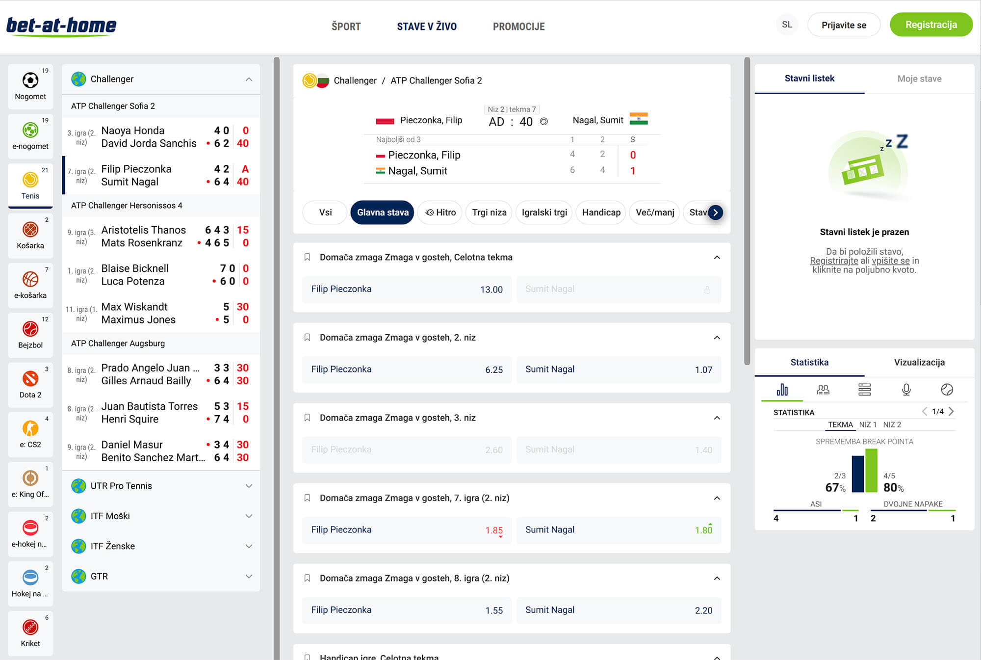Image resolution: width=981 pixels, height=660 pixels.
Task: Collapse the 8. igra market
Action: tap(717, 578)
